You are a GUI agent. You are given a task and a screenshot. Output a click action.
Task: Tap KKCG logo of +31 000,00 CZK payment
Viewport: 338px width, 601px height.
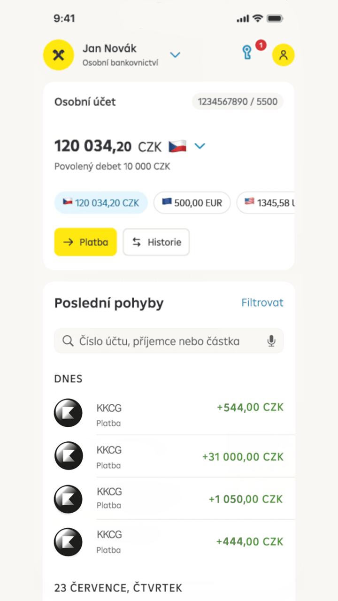(x=68, y=455)
